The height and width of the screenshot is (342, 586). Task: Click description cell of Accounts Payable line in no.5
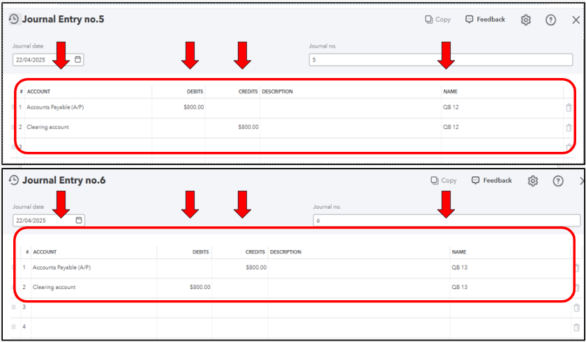coord(350,108)
